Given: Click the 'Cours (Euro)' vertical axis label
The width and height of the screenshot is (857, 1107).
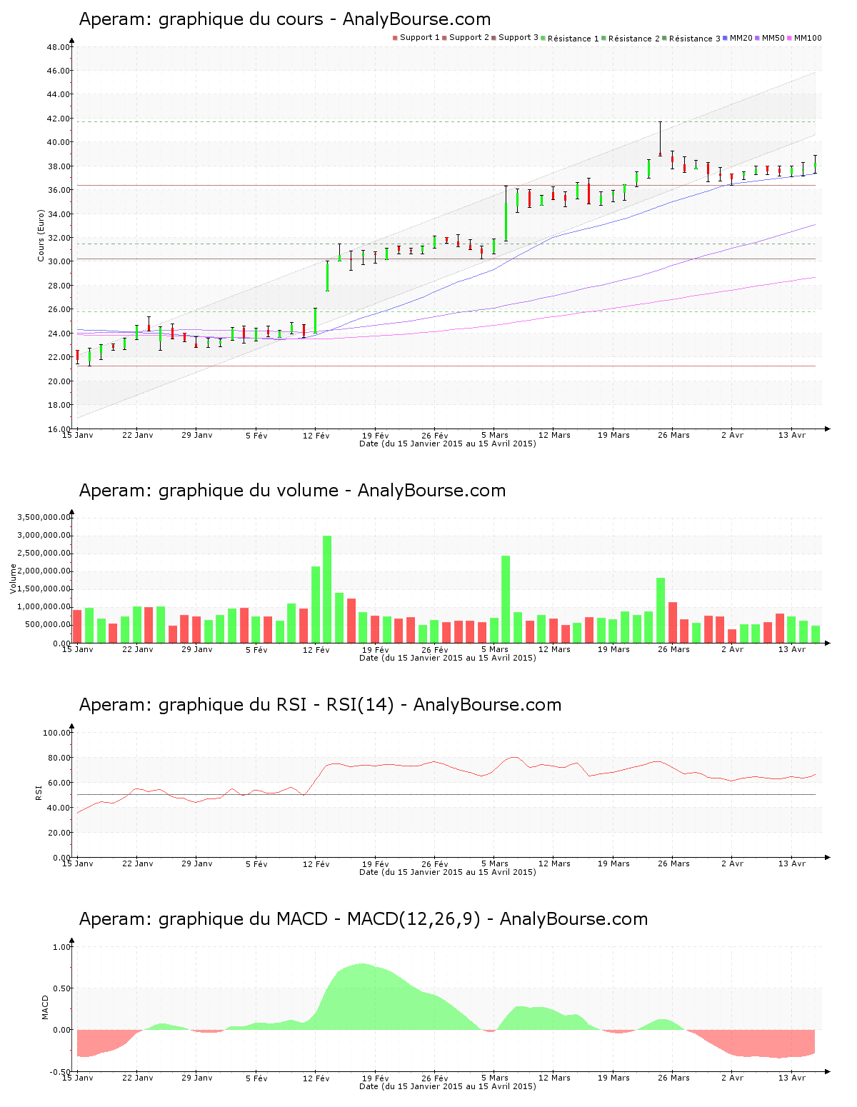Looking at the screenshot, I should [x=41, y=235].
